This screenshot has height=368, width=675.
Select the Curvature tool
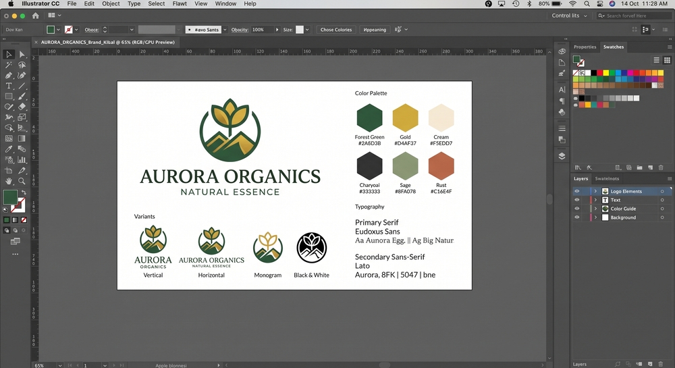click(x=22, y=76)
